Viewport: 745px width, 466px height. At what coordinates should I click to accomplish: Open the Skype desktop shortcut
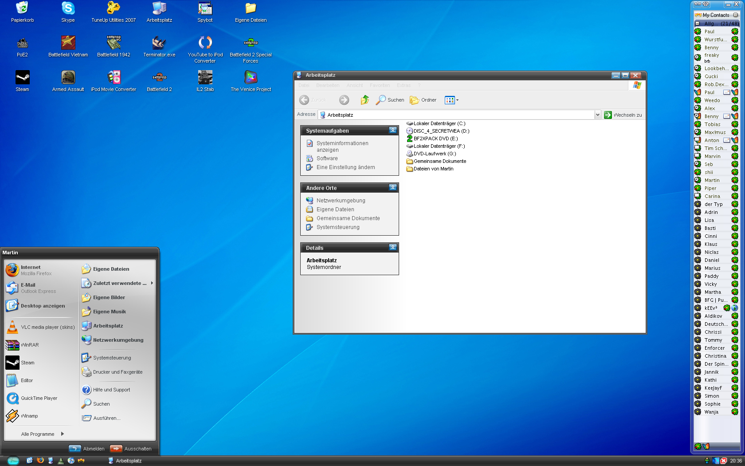click(x=68, y=12)
